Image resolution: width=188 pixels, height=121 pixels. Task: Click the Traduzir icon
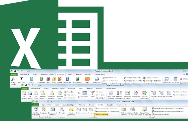(x=62, y=109)
